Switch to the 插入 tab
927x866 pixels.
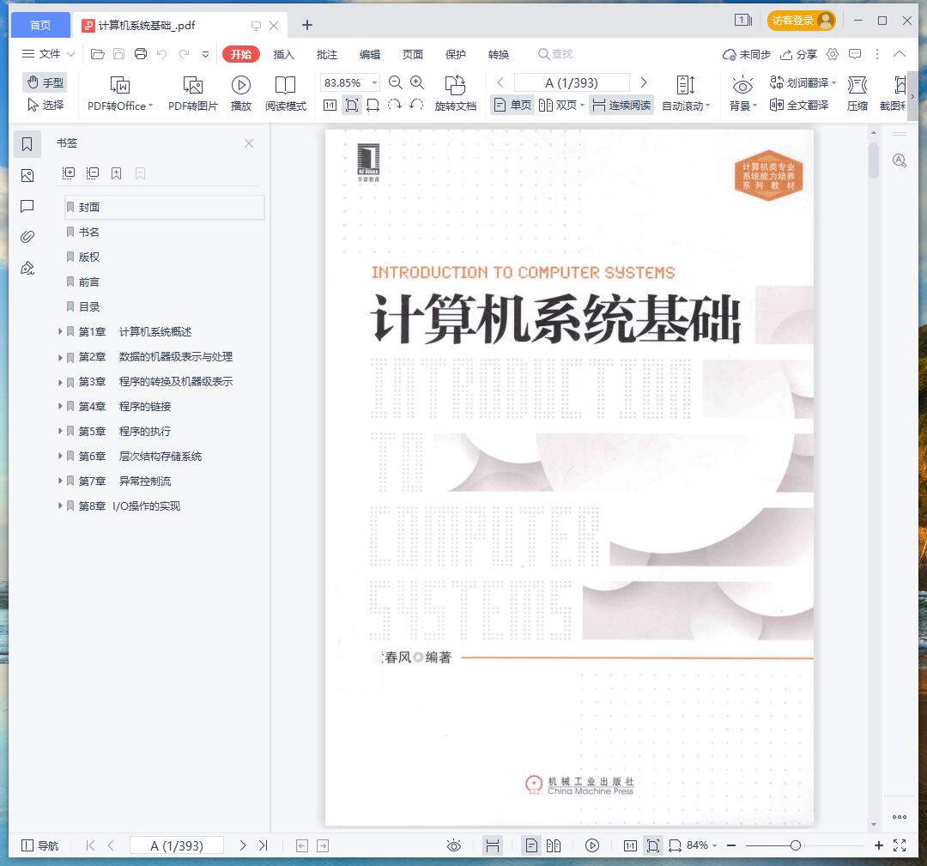coord(284,54)
